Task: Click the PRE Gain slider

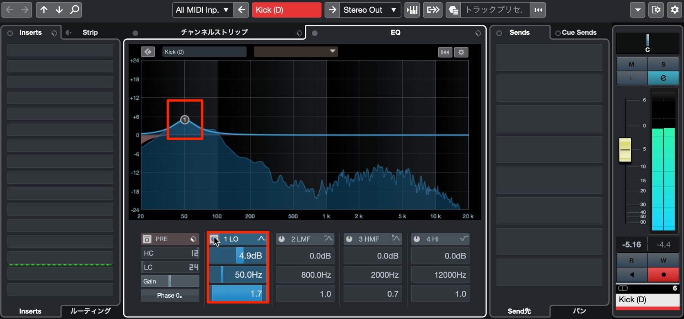Action: (x=170, y=281)
